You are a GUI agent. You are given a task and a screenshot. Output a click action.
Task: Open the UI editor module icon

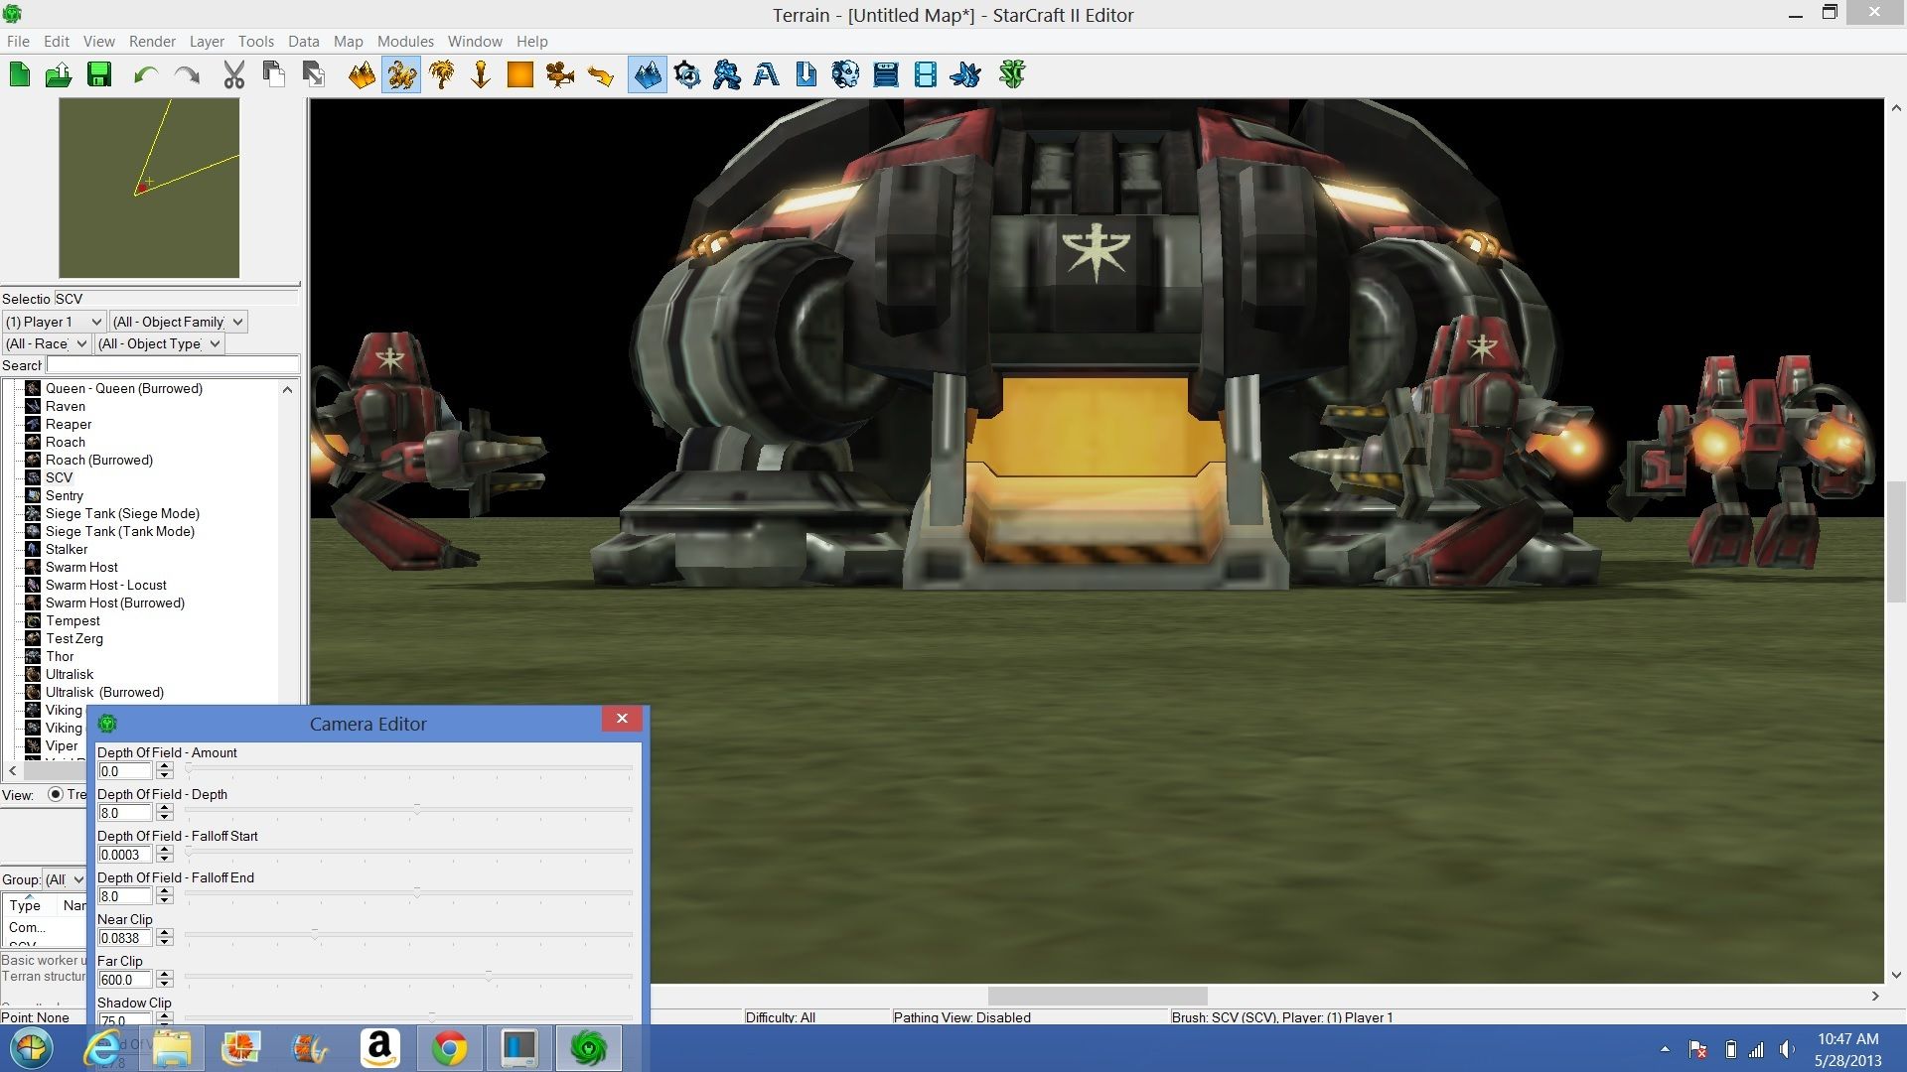point(886,74)
